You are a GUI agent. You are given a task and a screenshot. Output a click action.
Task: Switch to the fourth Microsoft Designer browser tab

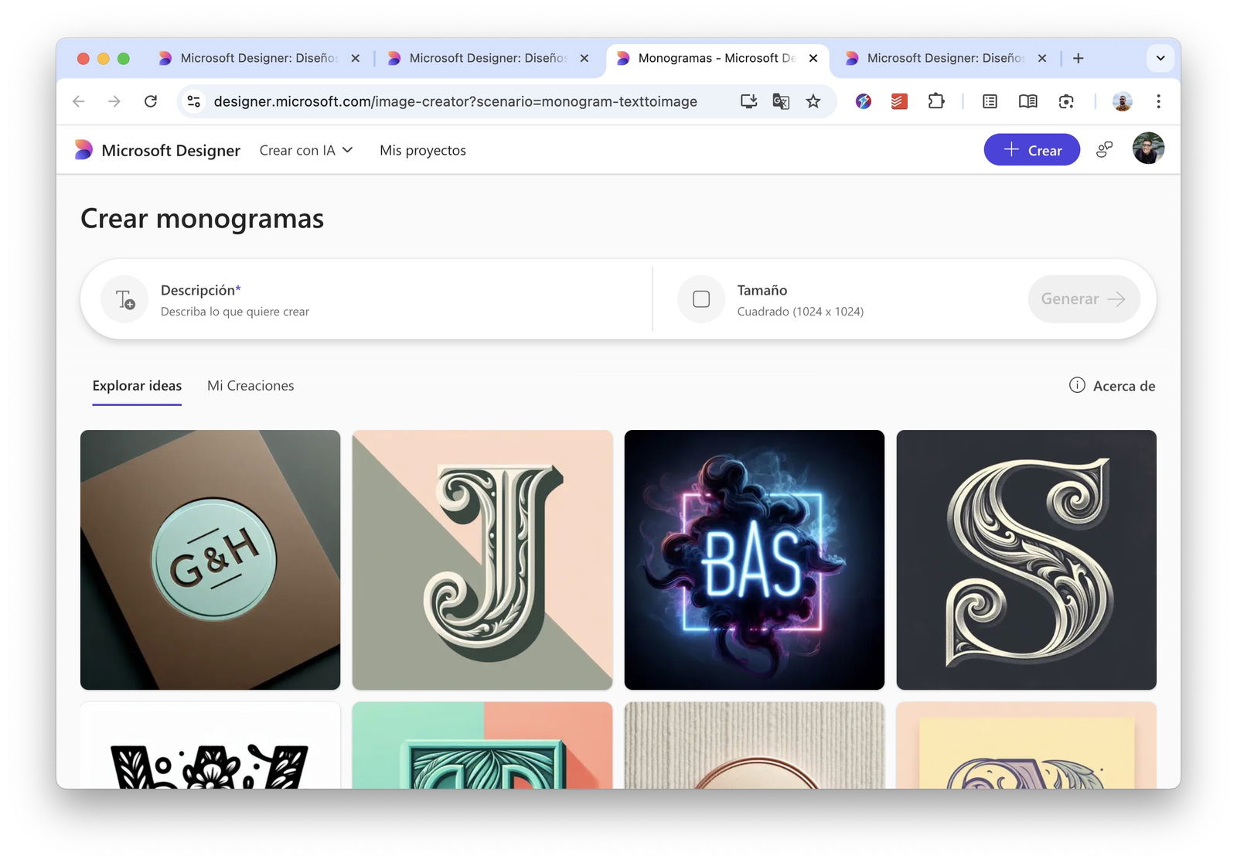coord(945,58)
